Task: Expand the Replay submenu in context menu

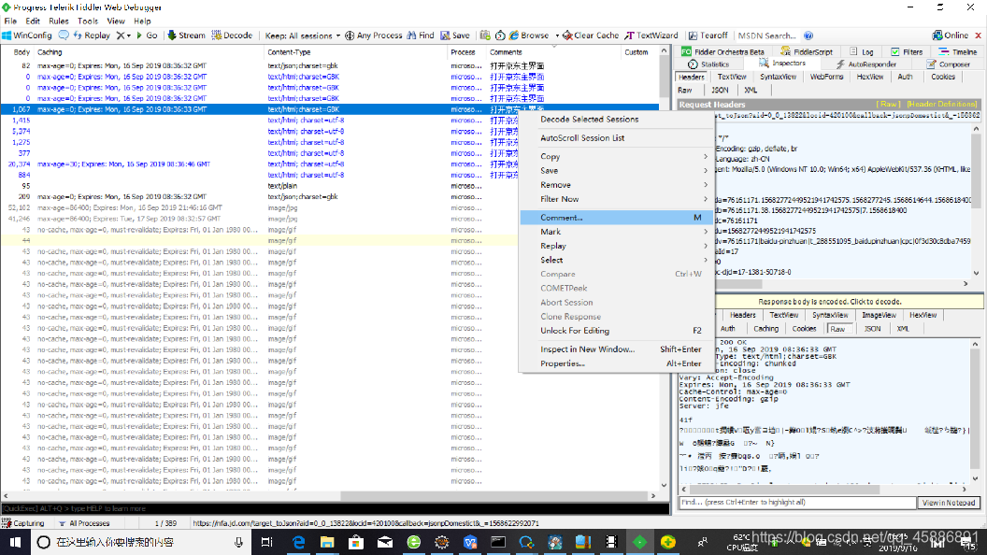Action: [616, 246]
